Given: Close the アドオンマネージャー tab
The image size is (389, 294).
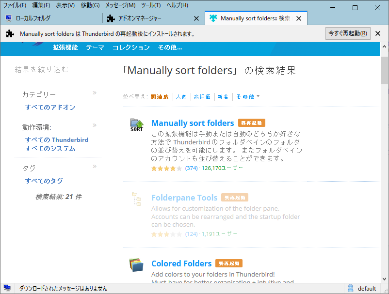Looking at the screenshot, I should click(196, 18).
